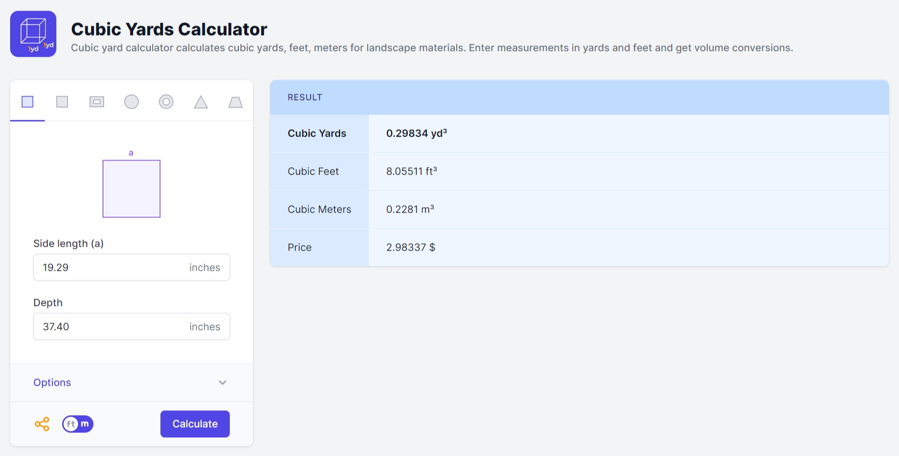Viewport: 899px width, 456px height.
Task: Choose the hollow rectangle border shape
Action: click(x=97, y=102)
